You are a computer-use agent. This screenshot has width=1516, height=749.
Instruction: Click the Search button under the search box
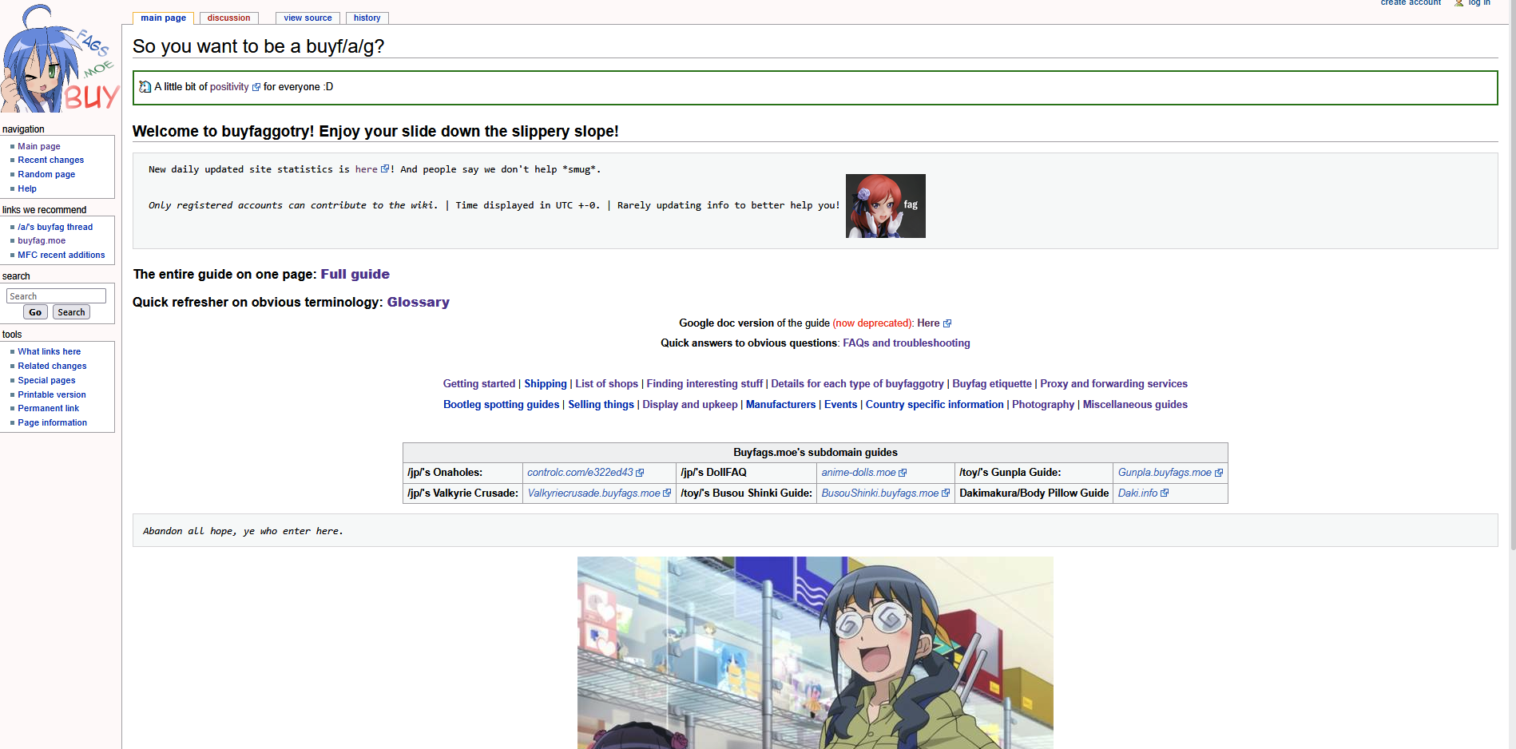(x=71, y=312)
